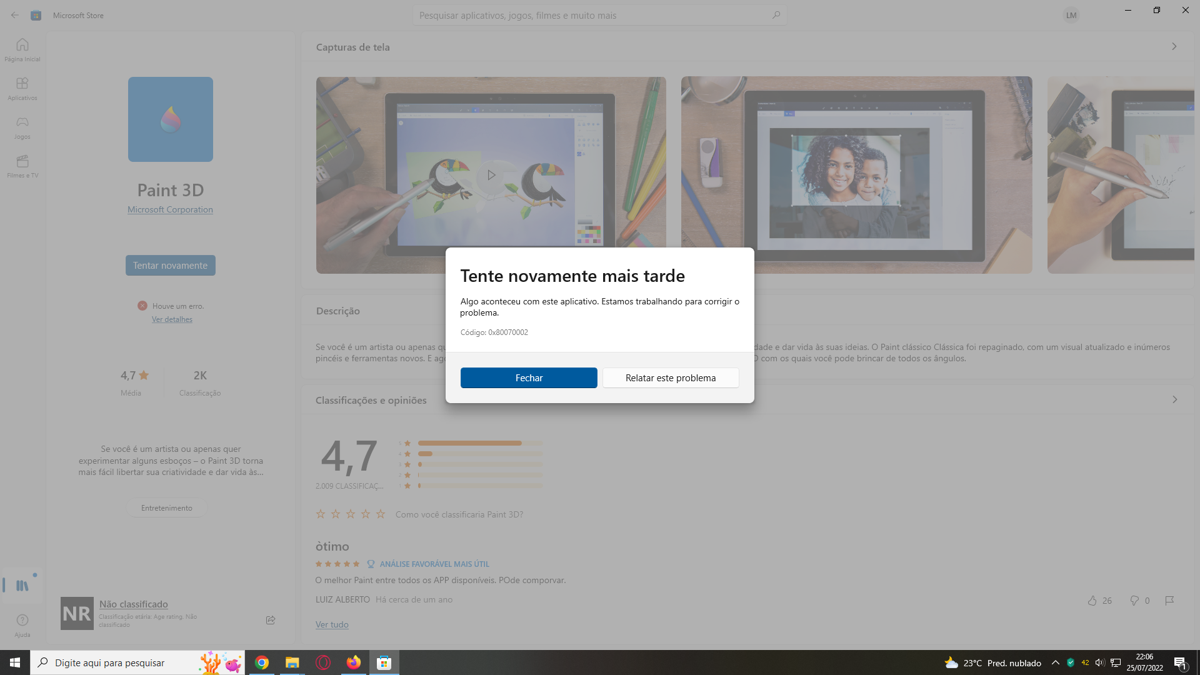Image resolution: width=1200 pixels, height=675 pixels.
Task: Play the Paint 3D trailer video
Action: click(x=491, y=175)
